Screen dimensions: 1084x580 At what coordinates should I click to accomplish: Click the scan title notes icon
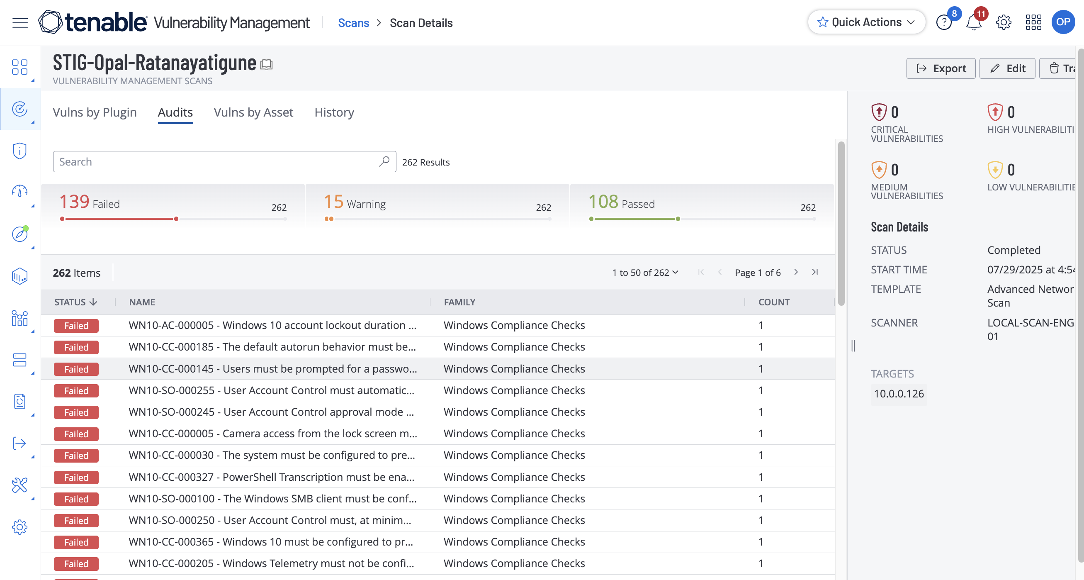coord(266,64)
